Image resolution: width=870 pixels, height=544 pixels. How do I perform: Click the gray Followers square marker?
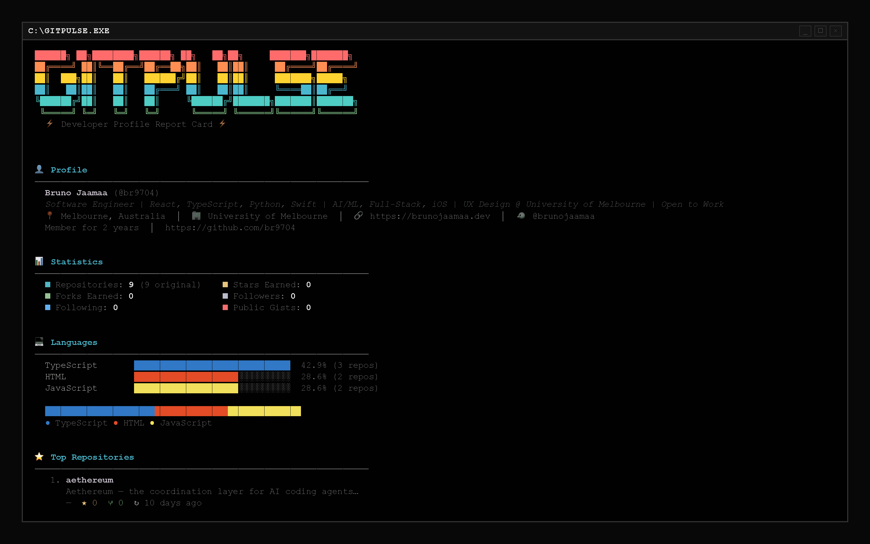(x=225, y=296)
